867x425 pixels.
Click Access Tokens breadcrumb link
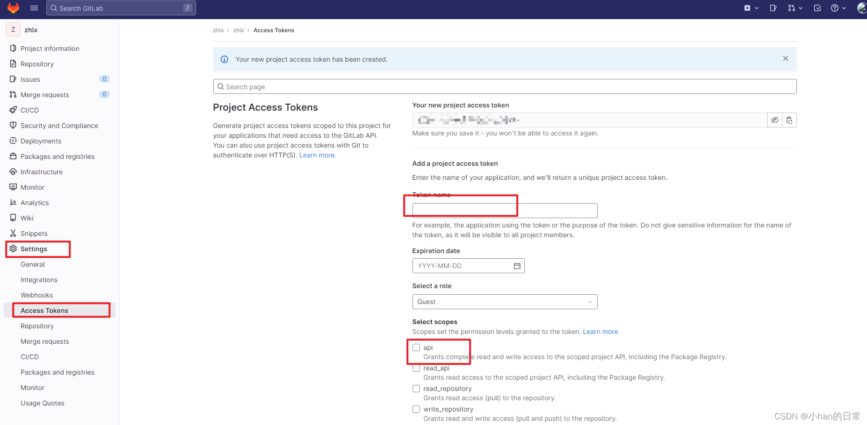tap(274, 30)
